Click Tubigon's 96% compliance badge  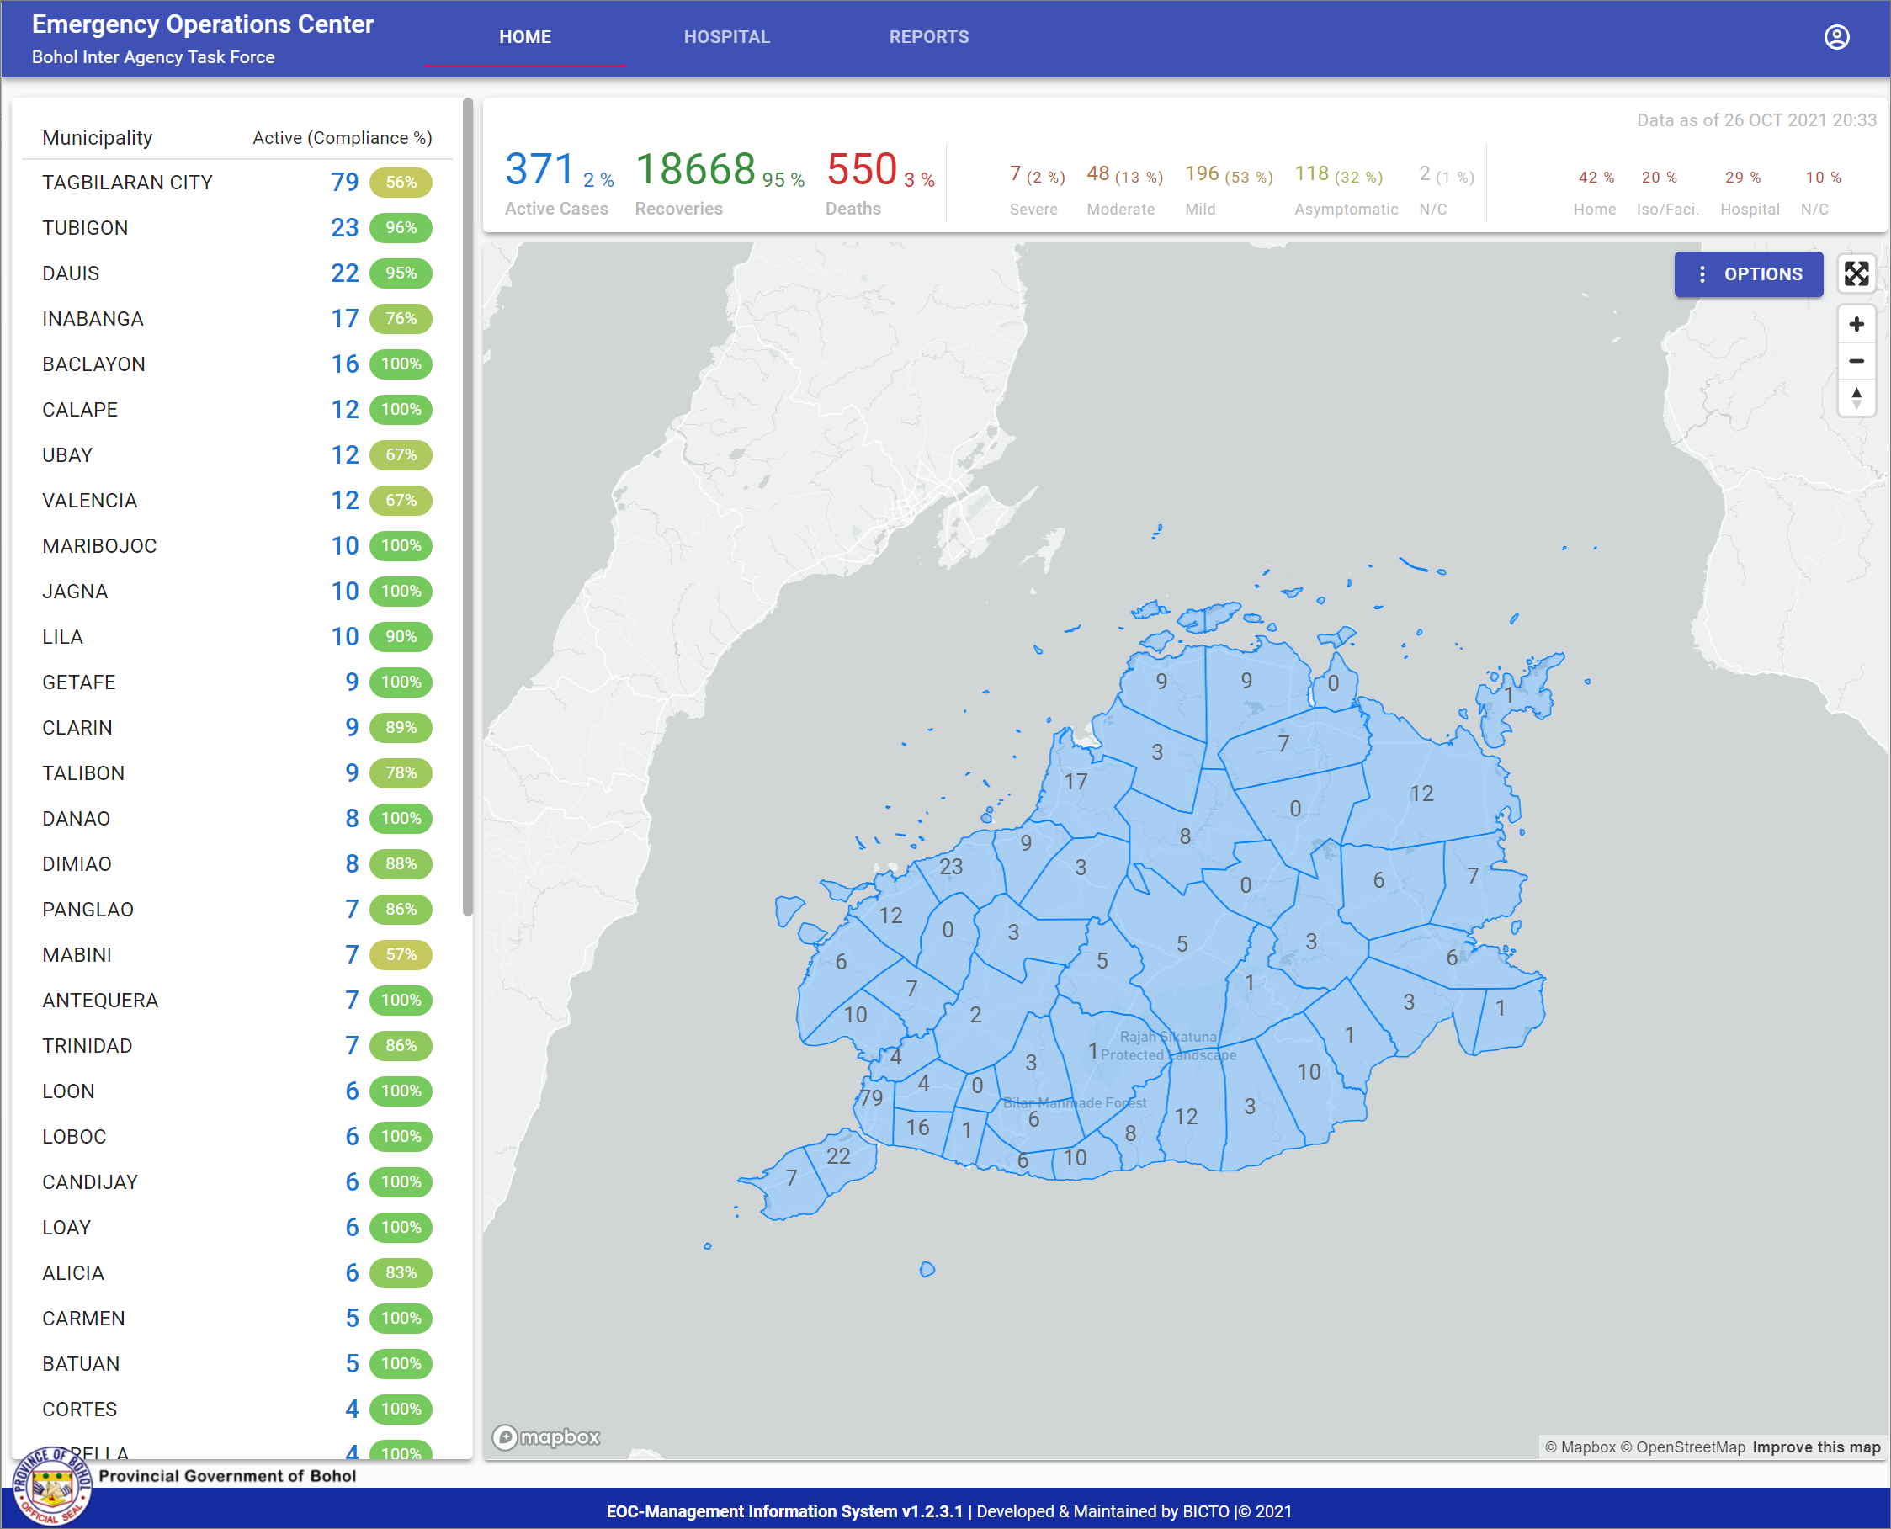(x=401, y=228)
